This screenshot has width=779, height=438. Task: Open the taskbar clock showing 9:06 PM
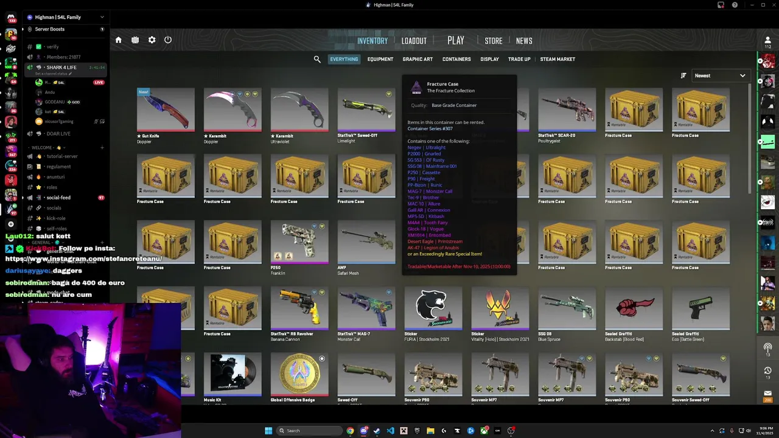coord(764,431)
